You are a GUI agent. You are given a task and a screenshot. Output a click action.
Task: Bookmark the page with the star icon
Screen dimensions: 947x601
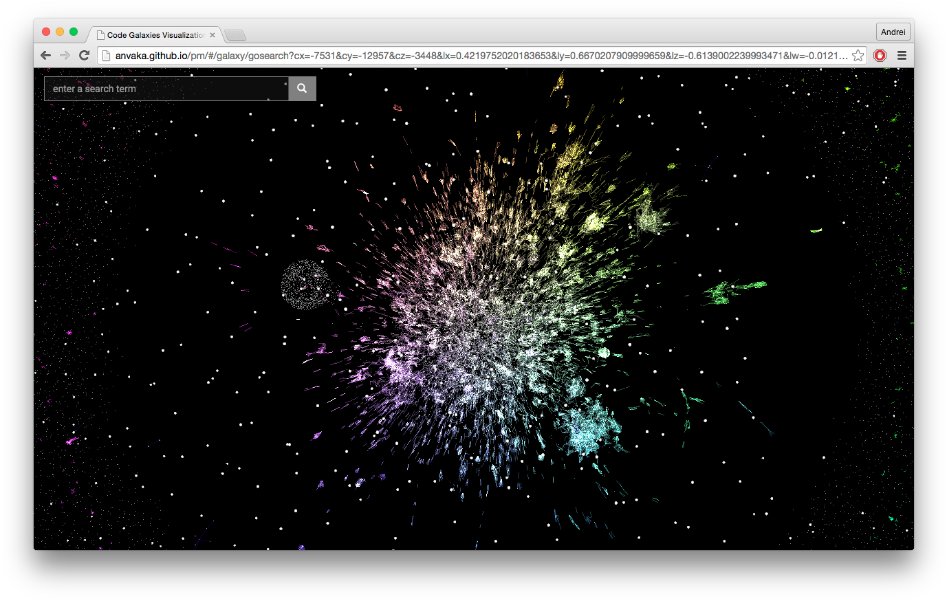pyautogui.click(x=858, y=56)
